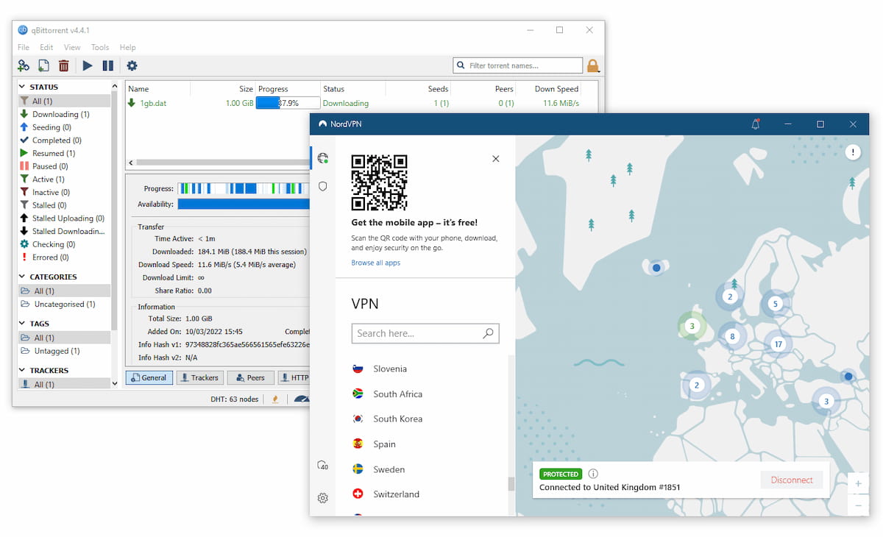
Task: Click the magnifier icon in NordVPN search box
Action: point(488,333)
